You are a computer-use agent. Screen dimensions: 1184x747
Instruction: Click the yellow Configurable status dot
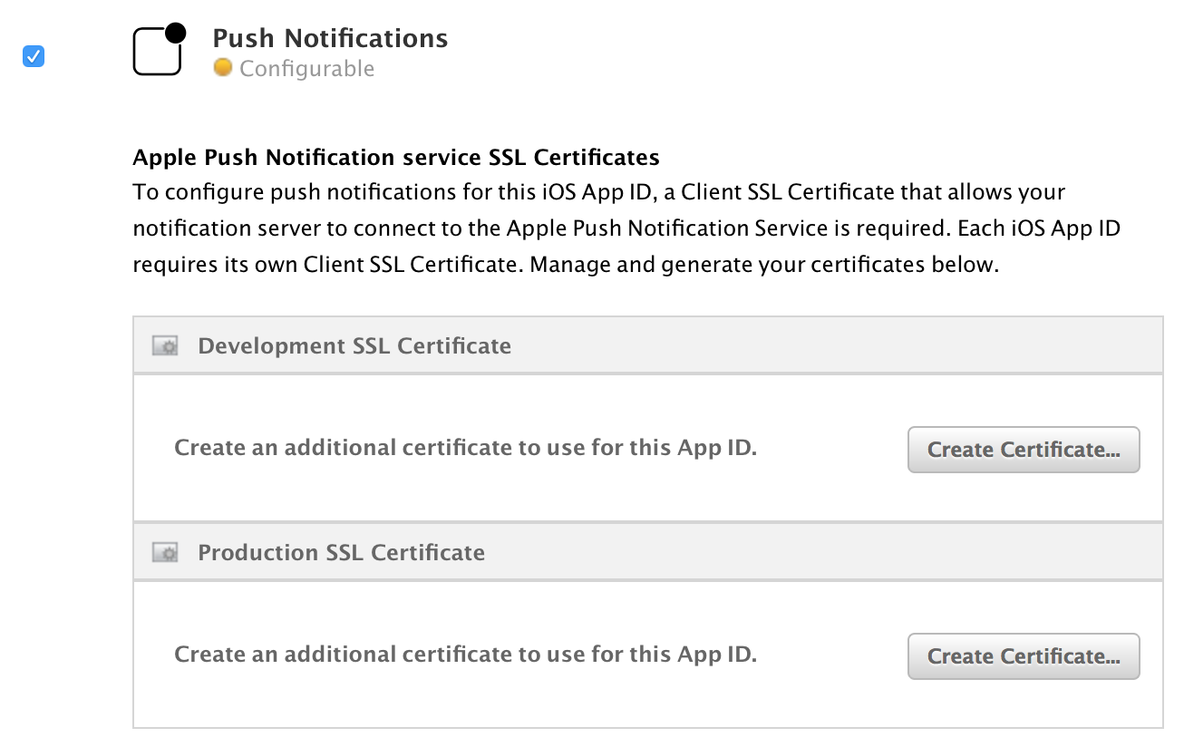tap(223, 67)
